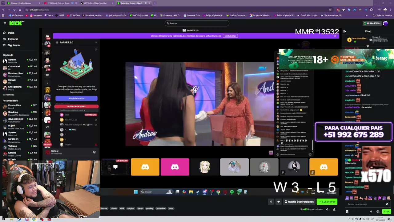Share the stream via the share icon

326,209
